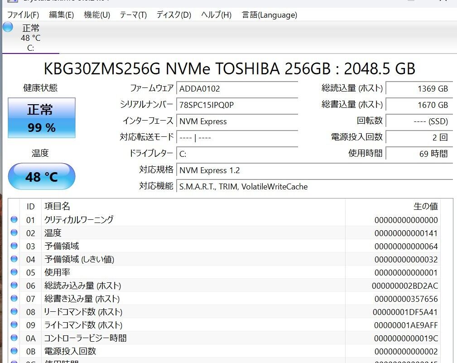Click the status orb for 総読み込み量 (ホスト) row
Screen dimensions: 457x363
coord(14,285)
